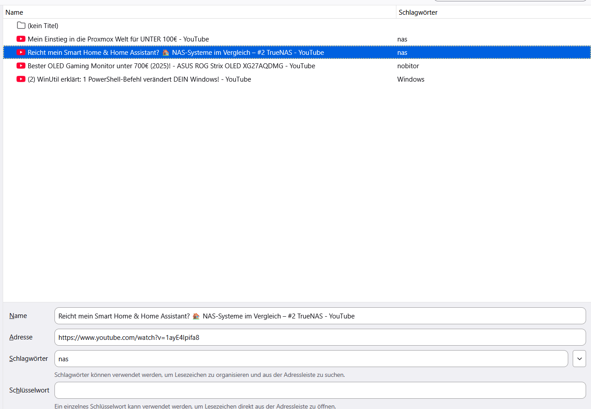Viewport: 591px width, 409px height.
Task: Select the Mein Einstieg in die Proxmox Welt bookmark
Action: [297, 39]
